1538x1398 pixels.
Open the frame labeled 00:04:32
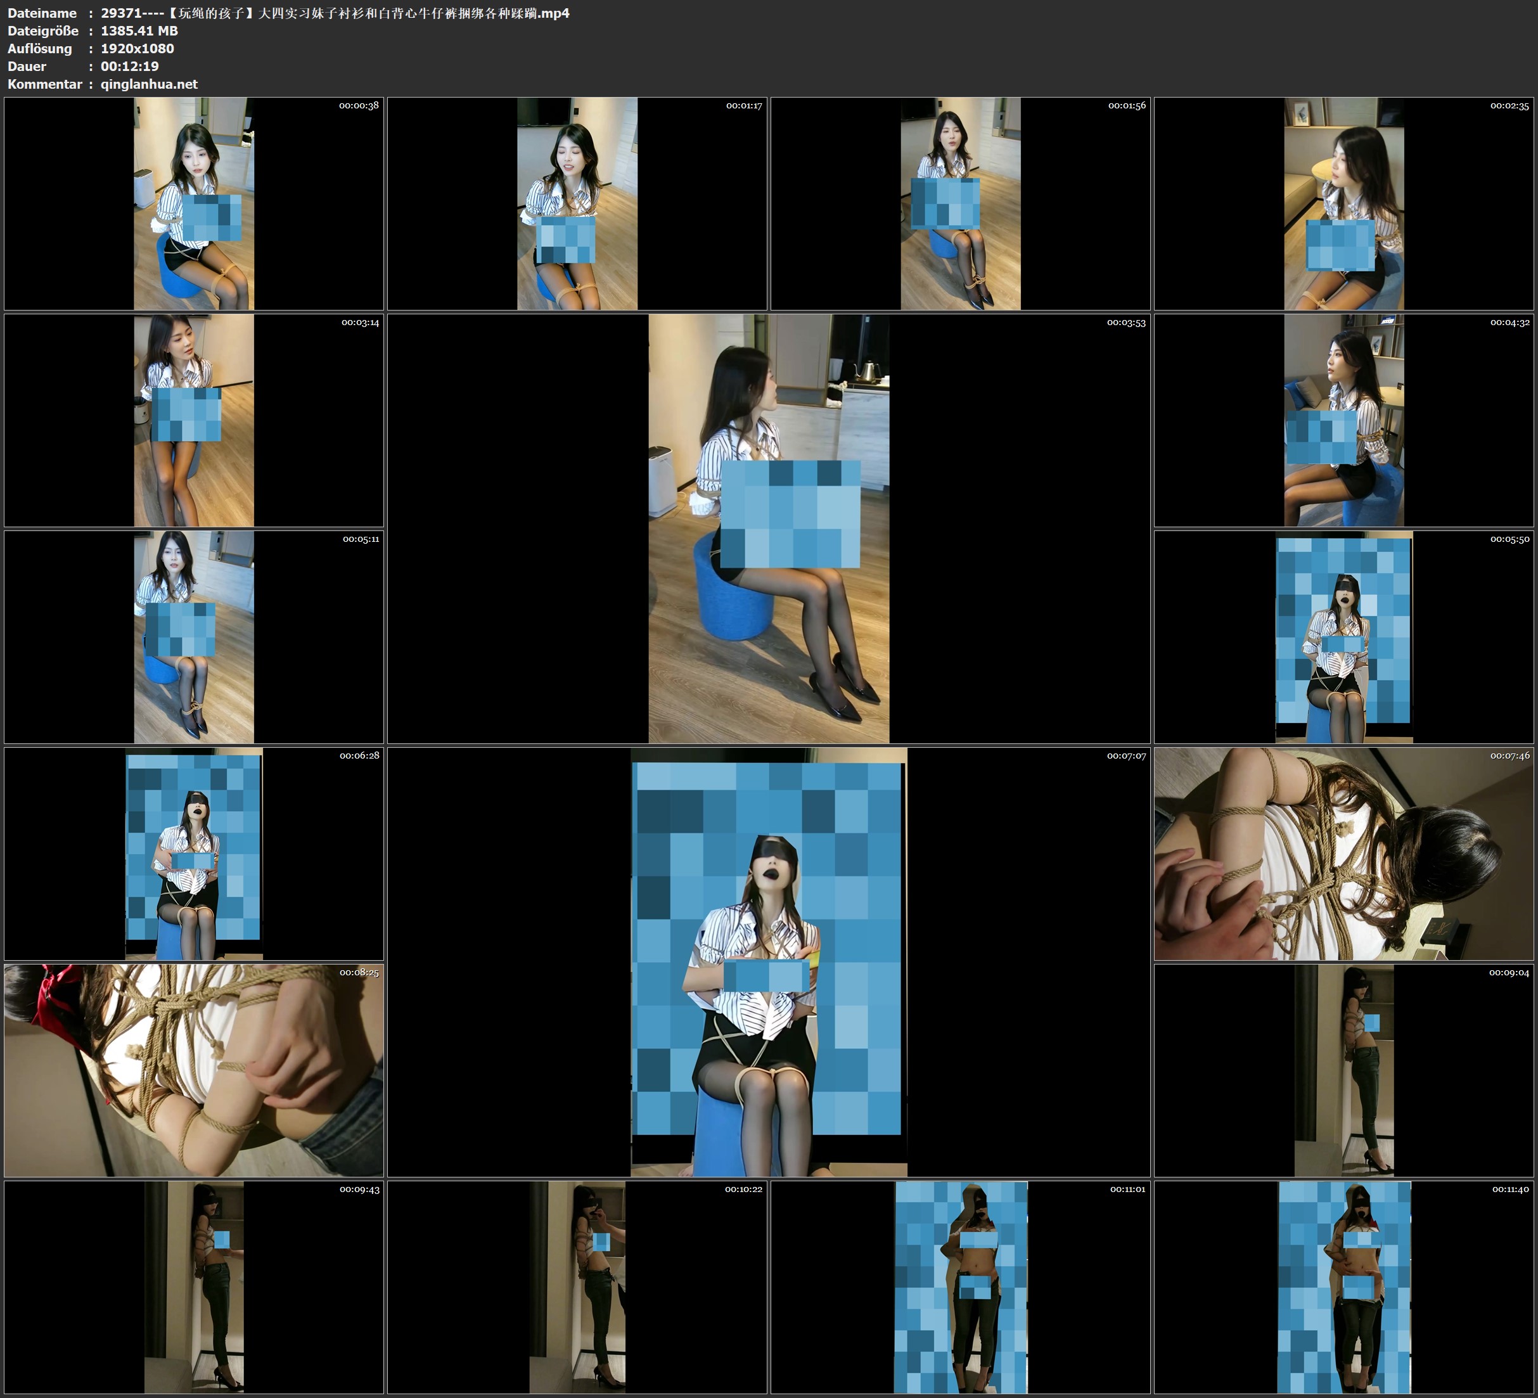click(x=1344, y=420)
